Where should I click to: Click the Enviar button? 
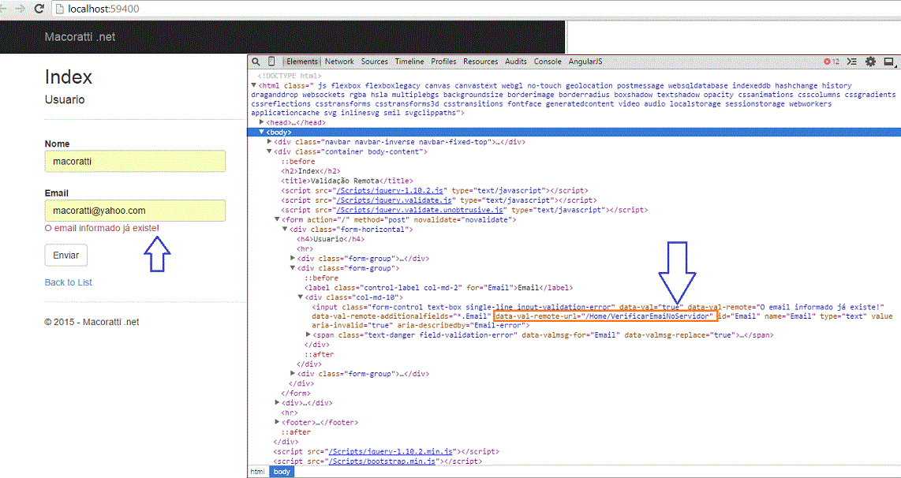66,255
